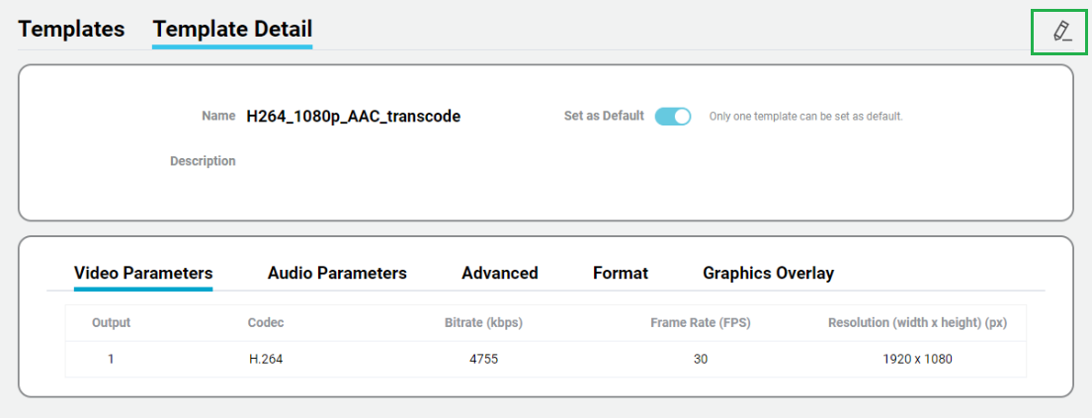Click the Resolution column header
The height and width of the screenshot is (418, 1092).
917,322
